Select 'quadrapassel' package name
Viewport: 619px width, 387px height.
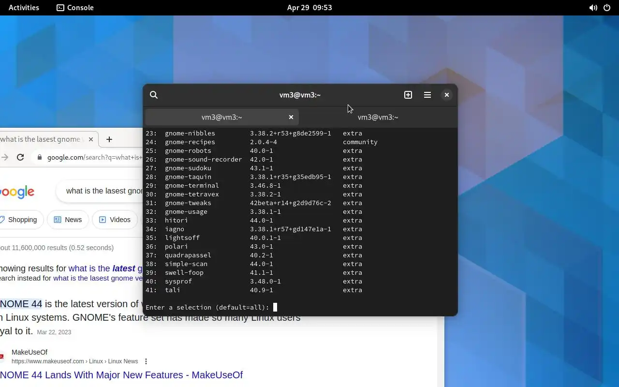click(188, 255)
